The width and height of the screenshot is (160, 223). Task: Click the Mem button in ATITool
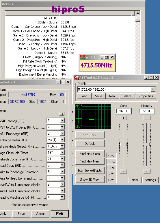pos(135,180)
